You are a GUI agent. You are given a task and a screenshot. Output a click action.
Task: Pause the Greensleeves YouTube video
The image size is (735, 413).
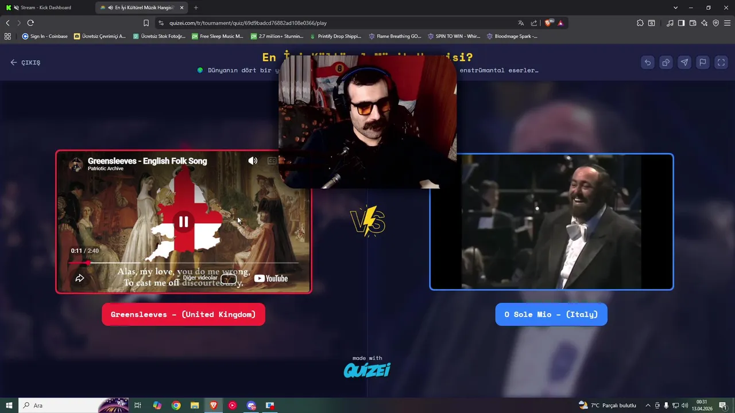click(183, 222)
